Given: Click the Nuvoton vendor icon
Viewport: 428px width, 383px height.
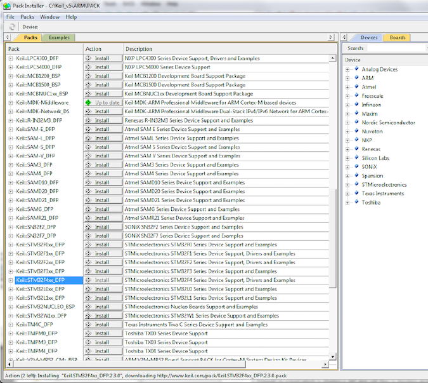Looking at the screenshot, I should click(x=356, y=131).
